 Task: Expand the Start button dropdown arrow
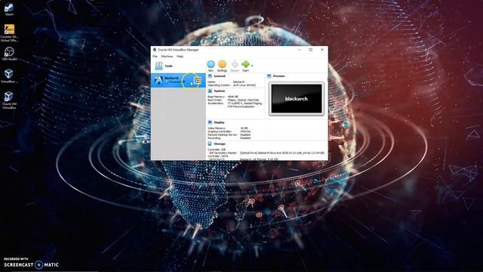click(252, 66)
